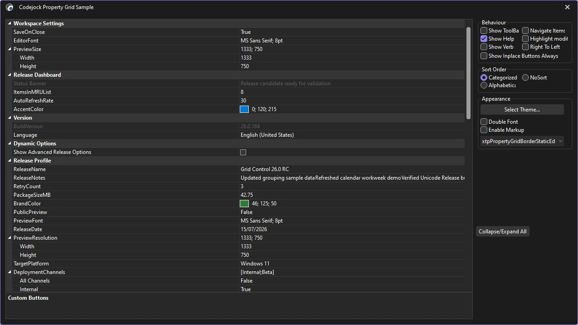Collapse the DeploymentChannels property
Image resolution: width=578 pixels, height=325 pixels.
coord(9,272)
